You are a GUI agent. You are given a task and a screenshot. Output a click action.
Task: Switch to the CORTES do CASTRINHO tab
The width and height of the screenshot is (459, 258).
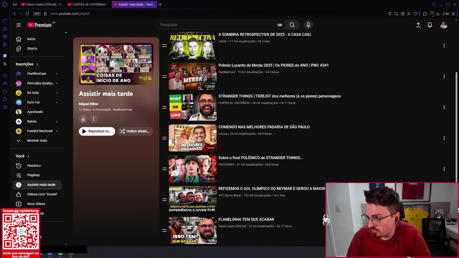(88, 4)
